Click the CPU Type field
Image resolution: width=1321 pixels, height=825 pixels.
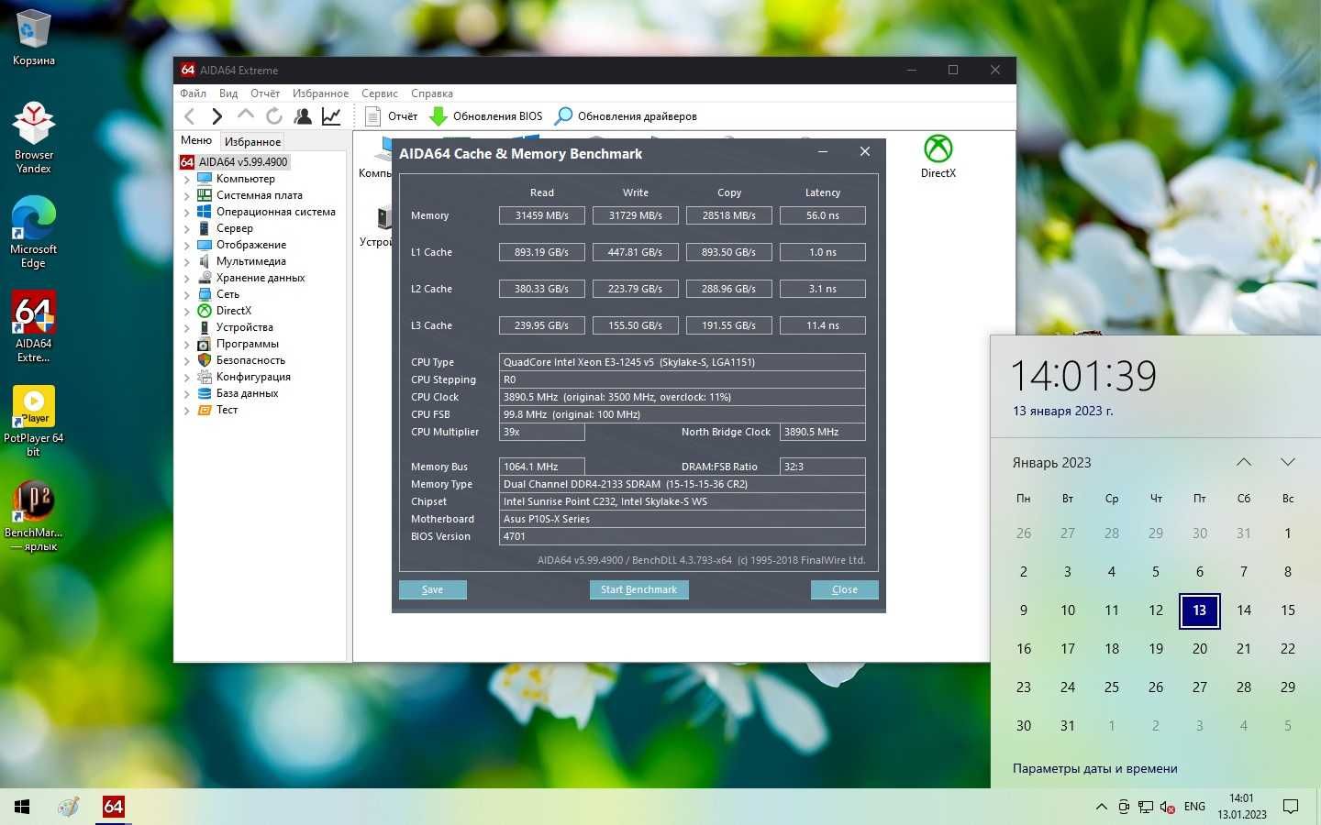pyautogui.click(x=682, y=362)
